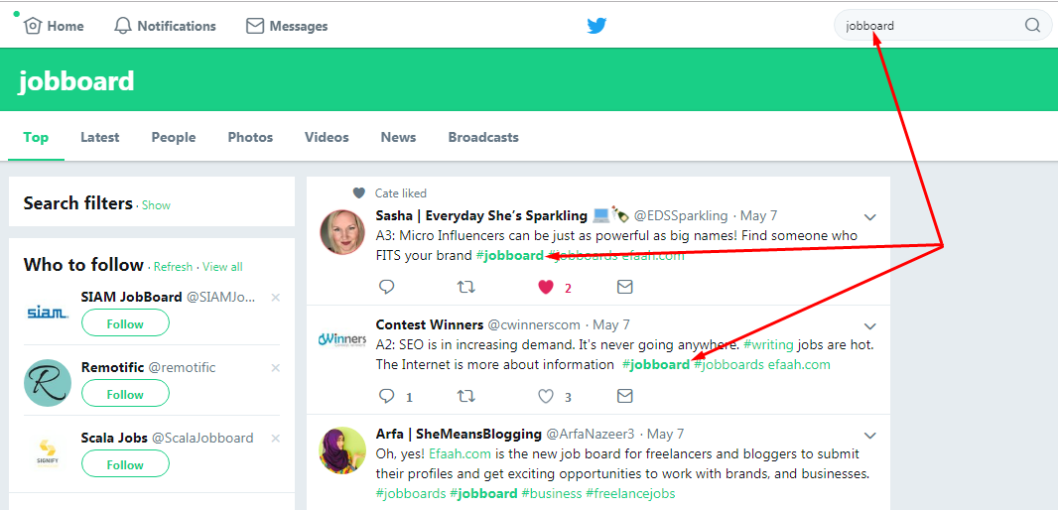Reply to Sasha's tweet
The width and height of the screenshot is (1058, 510).
(387, 288)
